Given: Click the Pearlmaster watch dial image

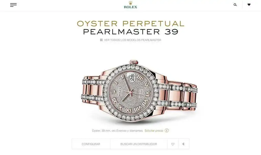Looking at the screenshot, I should 131,92.
